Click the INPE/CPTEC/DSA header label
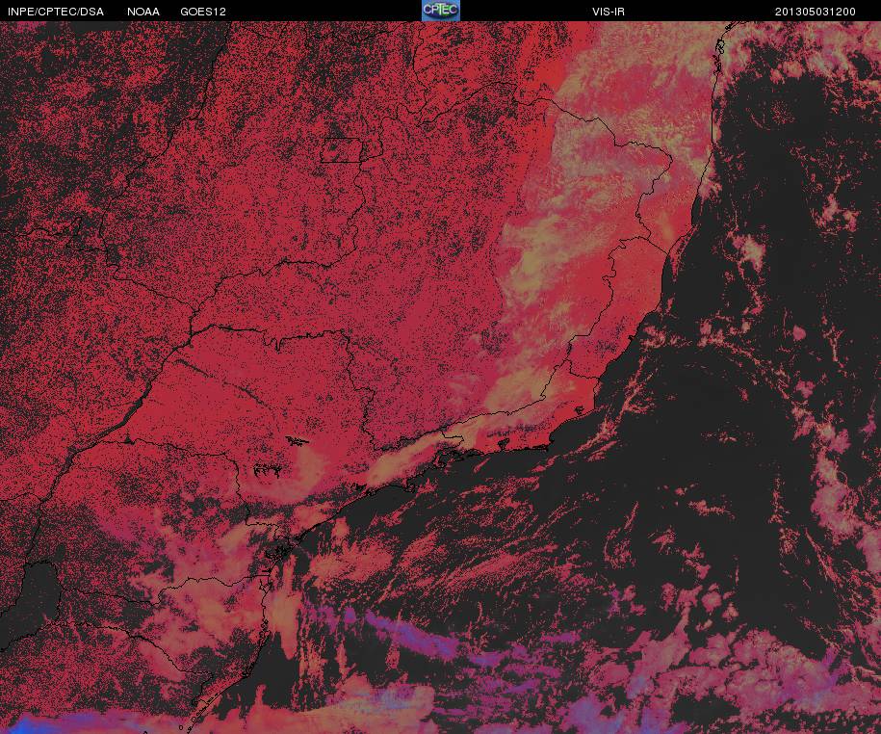This screenshot has width=881, height=734. (55, 12)
